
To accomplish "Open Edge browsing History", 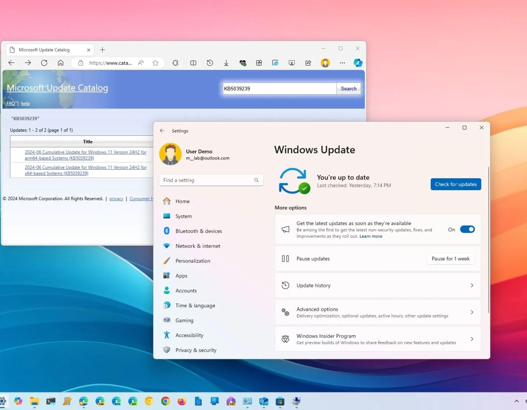I will (x=210, y=63).
